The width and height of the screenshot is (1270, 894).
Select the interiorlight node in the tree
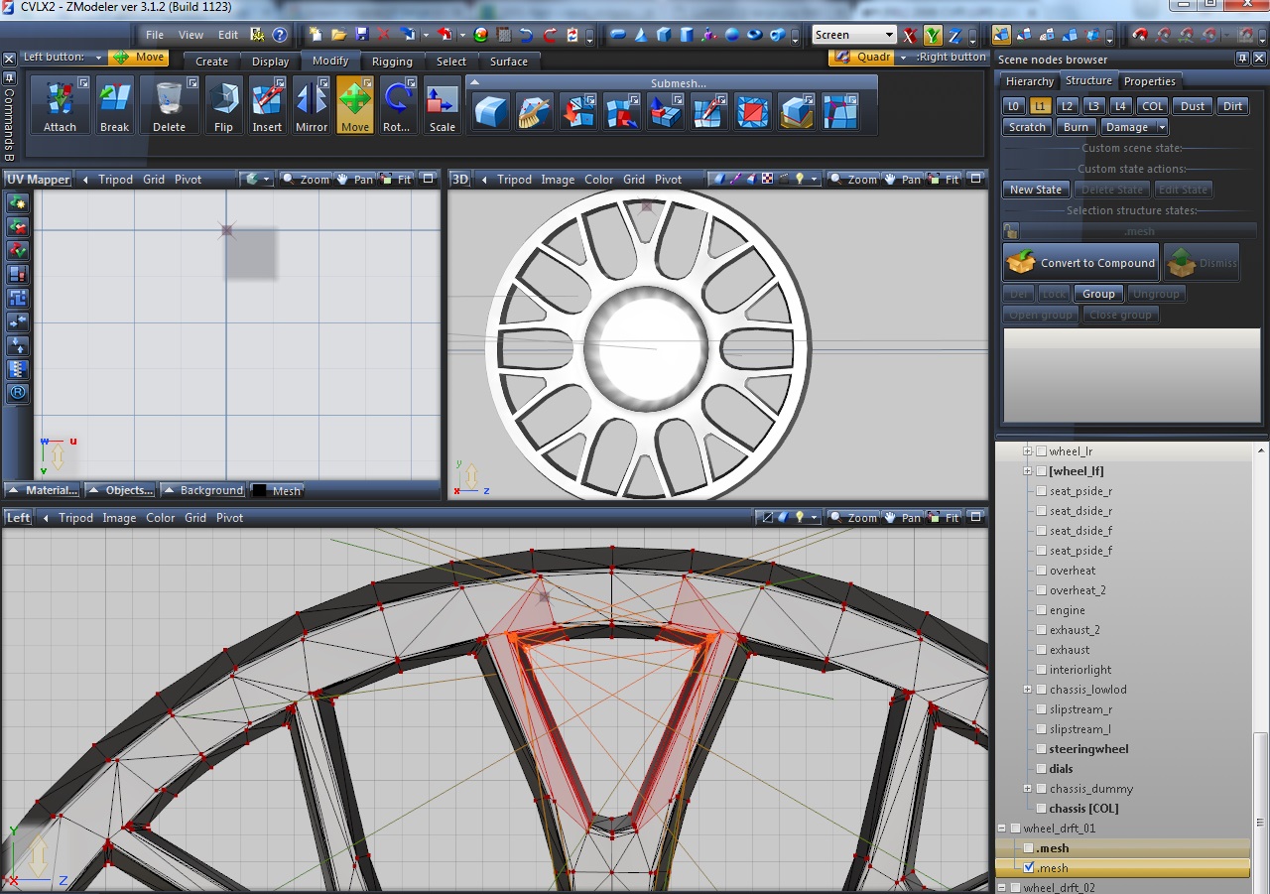1080,670
